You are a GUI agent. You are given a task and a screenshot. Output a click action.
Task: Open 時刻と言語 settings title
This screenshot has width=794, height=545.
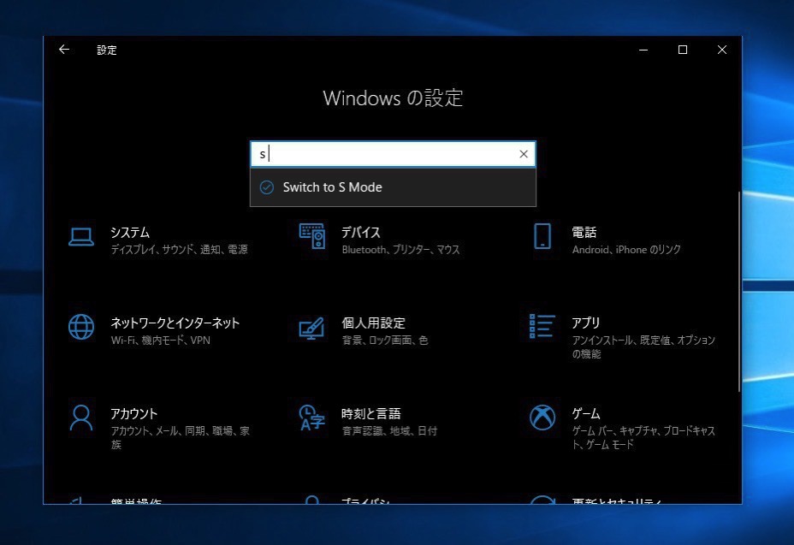tap(371, 413)
